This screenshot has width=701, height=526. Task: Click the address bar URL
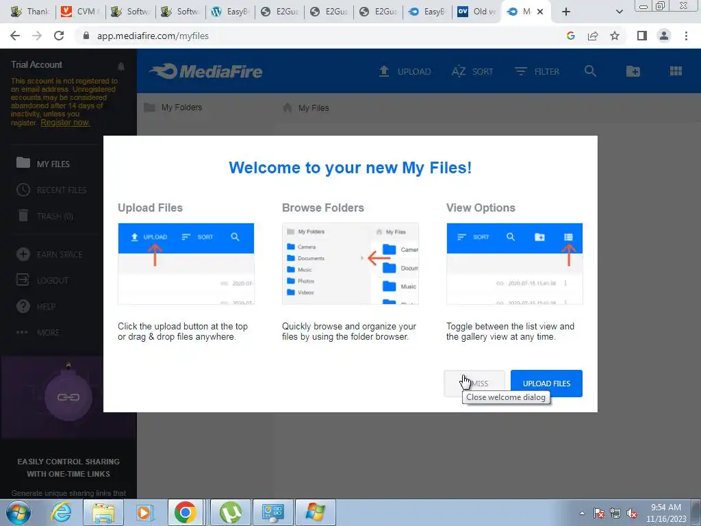click(x=153, y=36)
